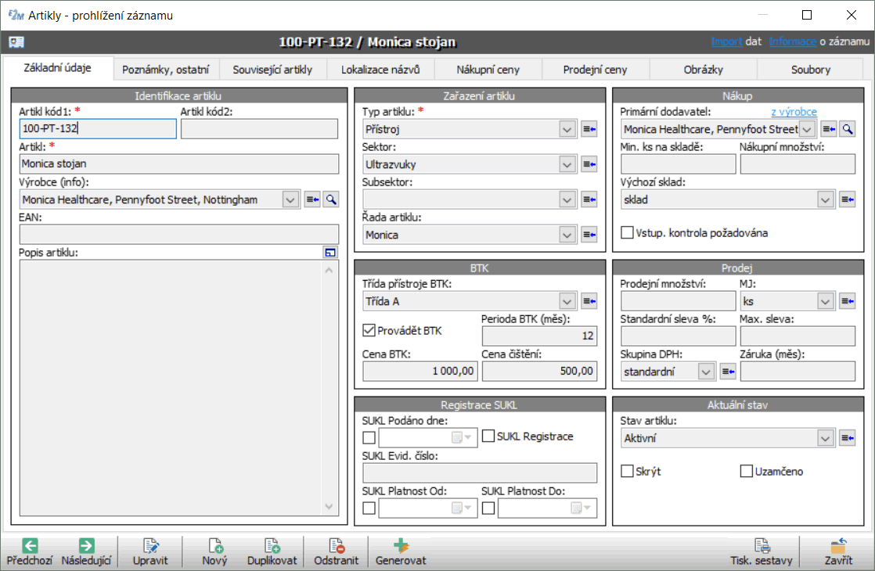Expand the Řada artiklu dropdown
Image resolution: width=875 pixels, height=571 pixels.
(x=567, y=235)
